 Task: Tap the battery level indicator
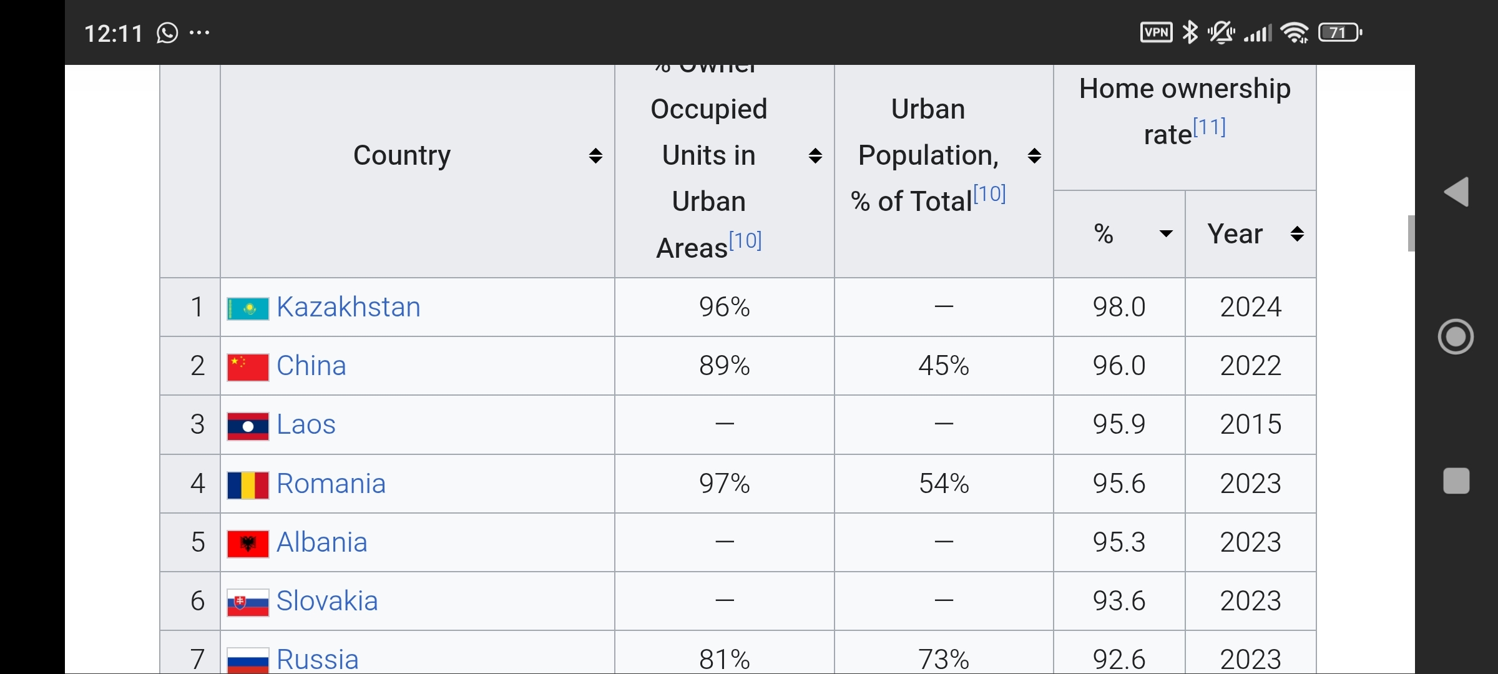[1339, 32]
